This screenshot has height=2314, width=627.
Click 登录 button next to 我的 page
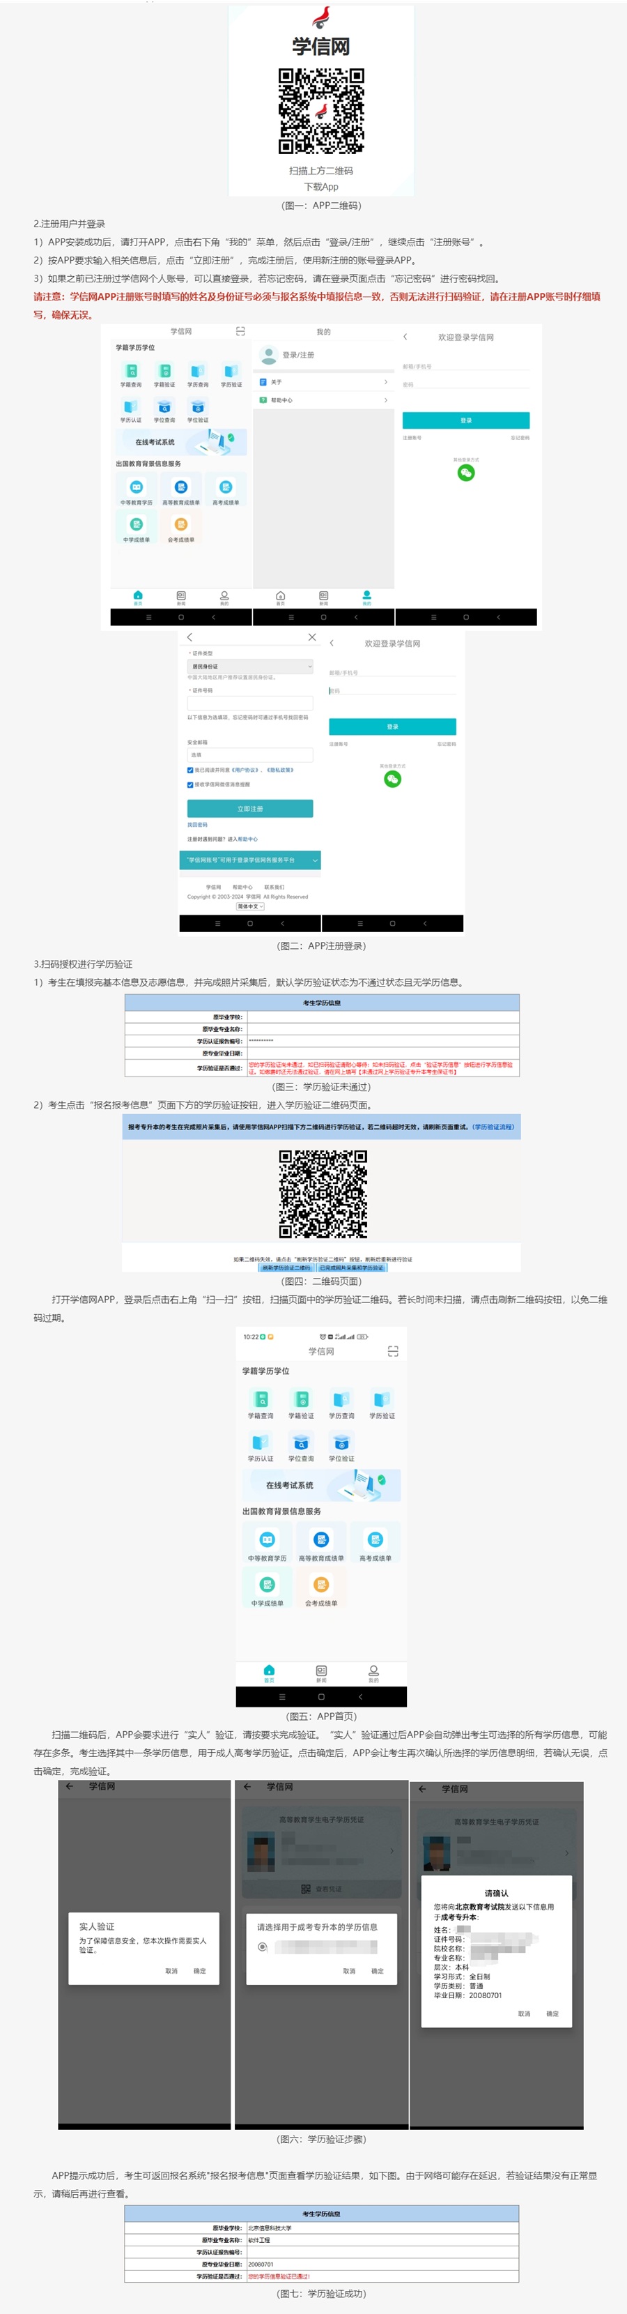[x=465, y=420]
